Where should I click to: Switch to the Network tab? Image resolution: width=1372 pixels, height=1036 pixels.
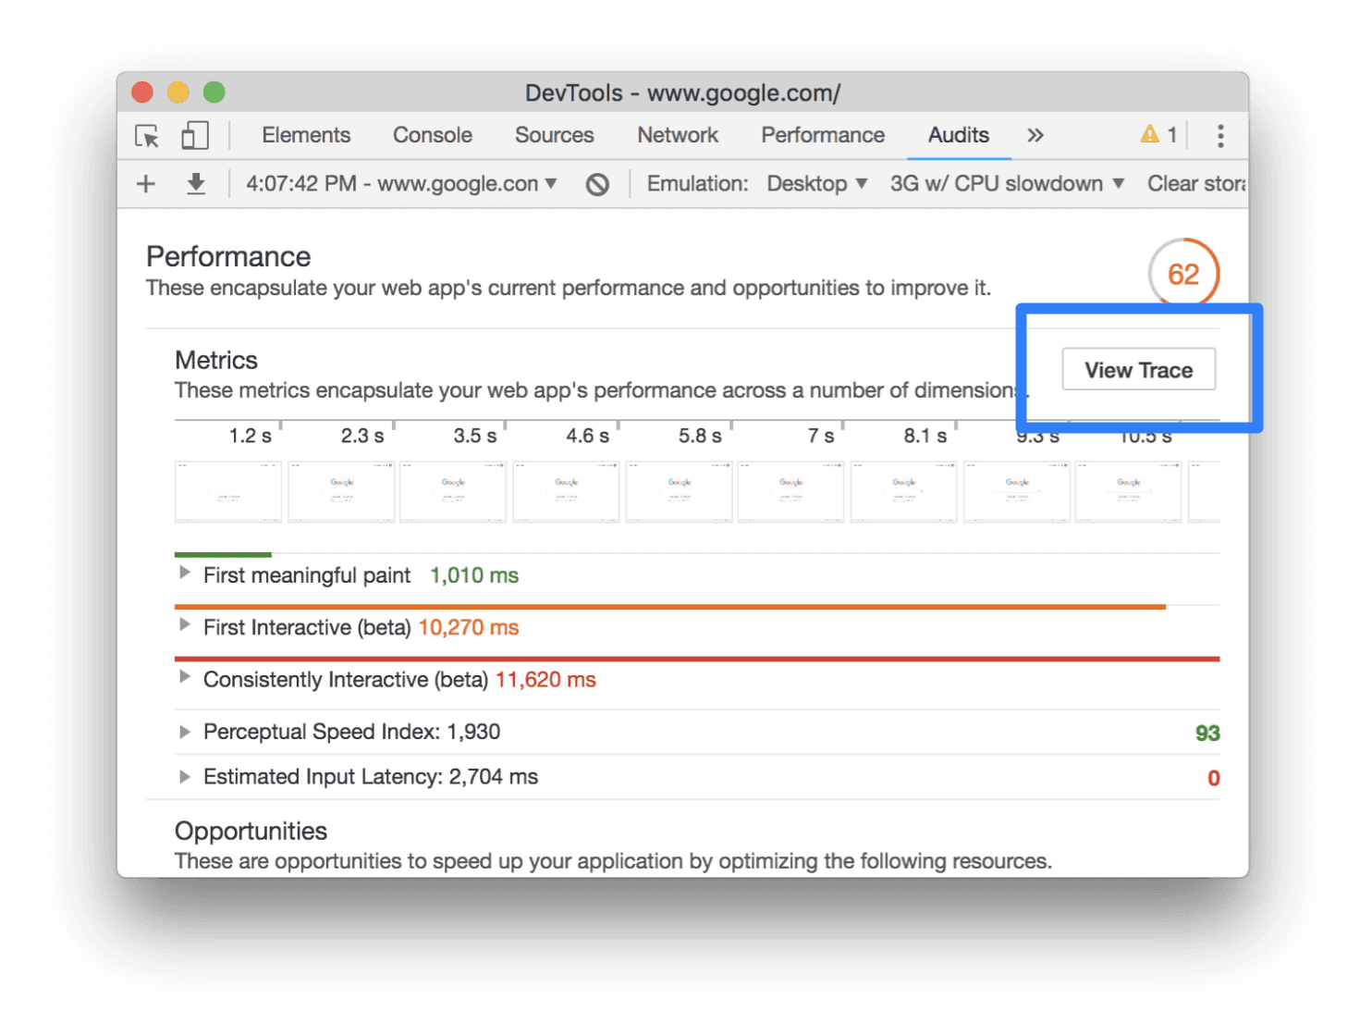[x=677, y=136]
